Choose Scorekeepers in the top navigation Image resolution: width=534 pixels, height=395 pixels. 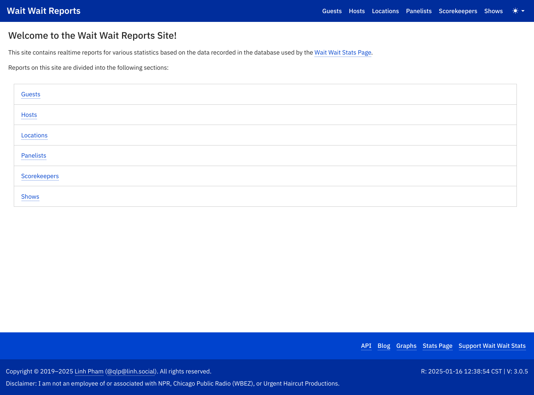(x=458, y=11)
